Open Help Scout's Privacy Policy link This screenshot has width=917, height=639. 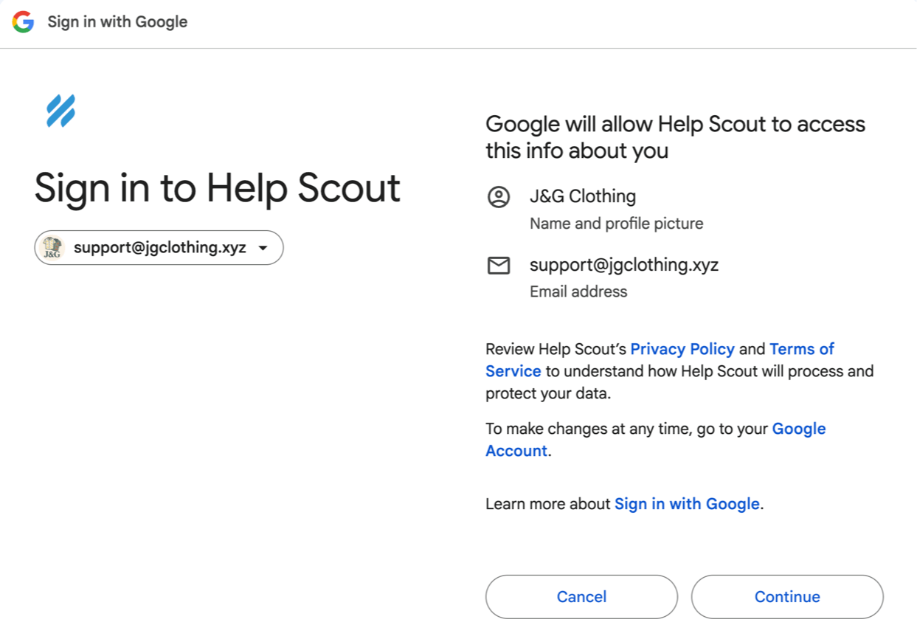(682, 349)
